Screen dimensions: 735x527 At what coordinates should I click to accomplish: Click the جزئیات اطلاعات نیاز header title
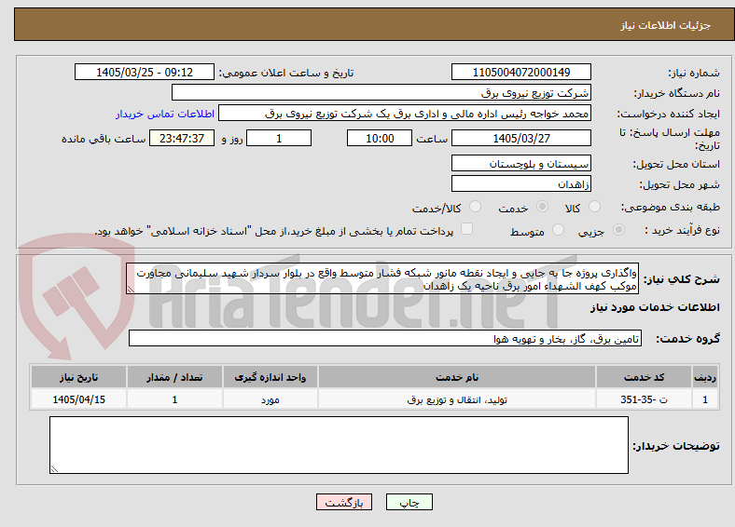coord(666,25)
